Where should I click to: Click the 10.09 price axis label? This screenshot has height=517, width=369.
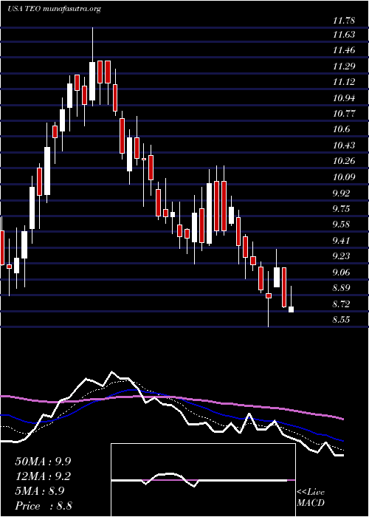(x=344, y=177)
